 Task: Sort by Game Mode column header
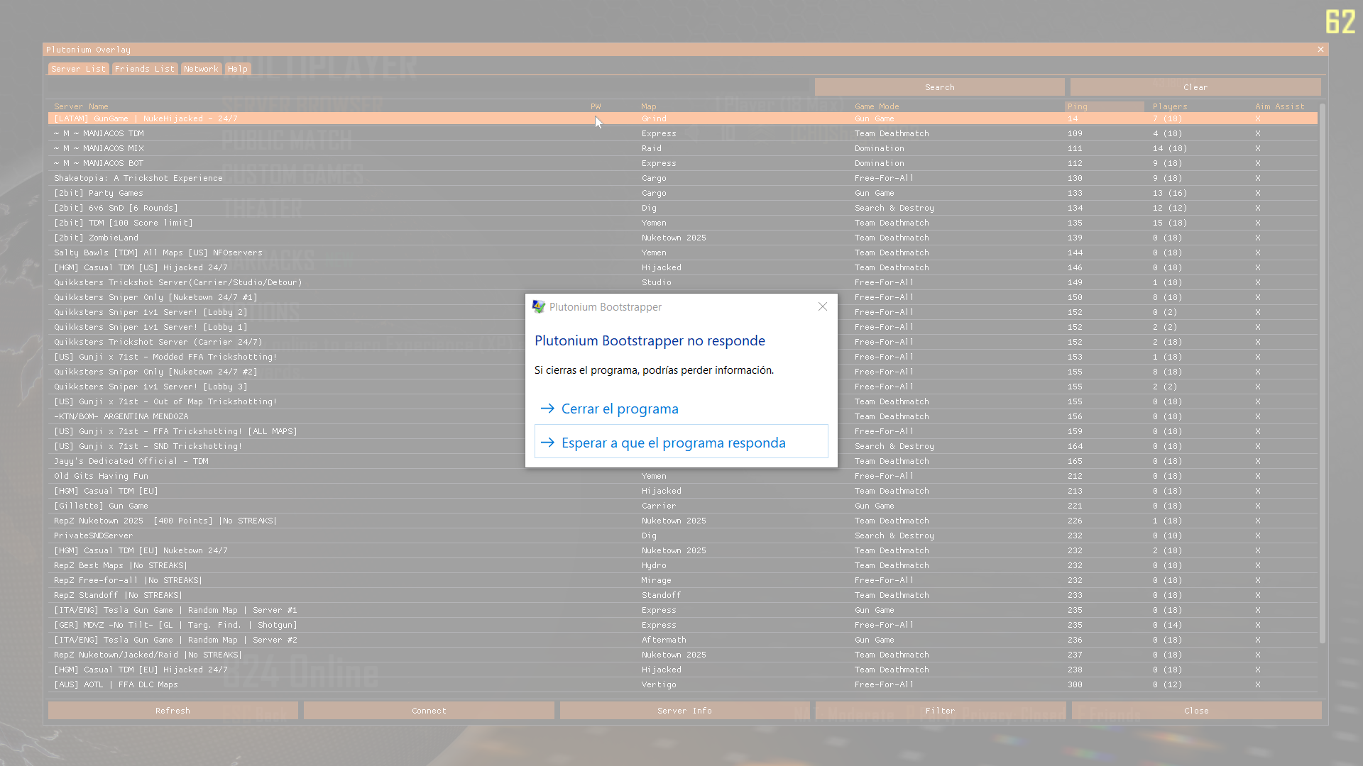pos(877,106)
